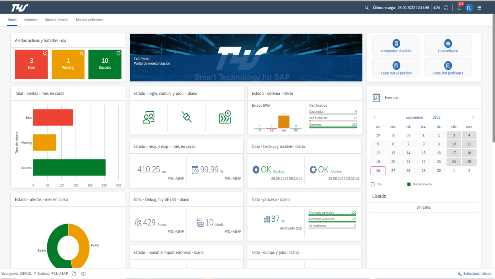Click the Sin datos list text
This screenshot has height=279, width=495.
423,208
